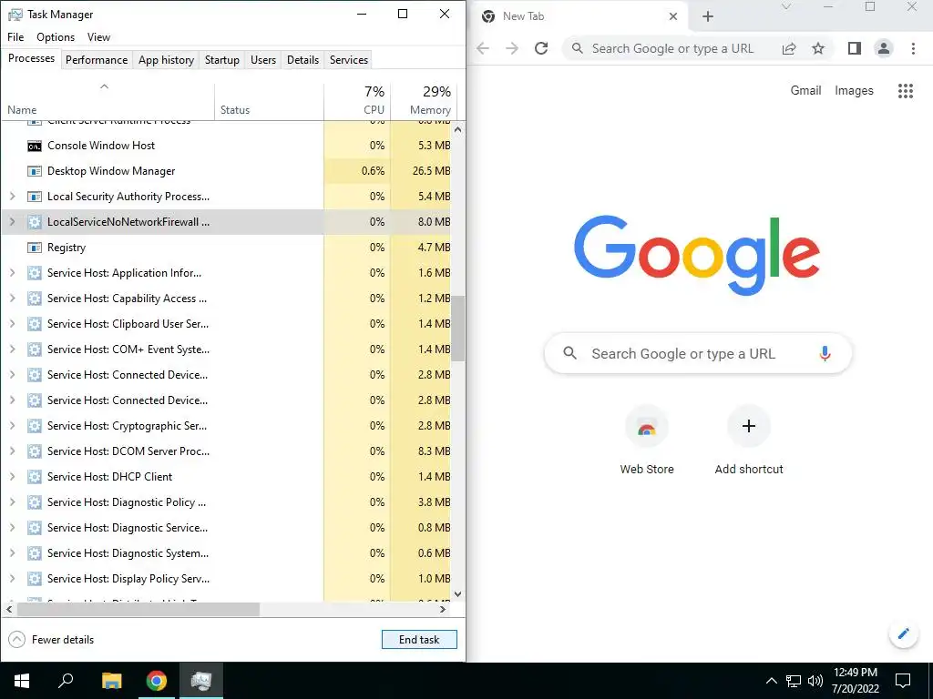The height and width of the screenshot is (699, 933).
Task: Expand Service Host: DHCP Client row
Action: pyautogui.click(x=13, y=477)
